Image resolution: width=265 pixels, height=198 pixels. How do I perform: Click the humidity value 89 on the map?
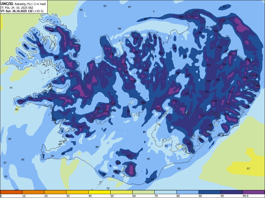pyautogui.click(x=179, y=168)
